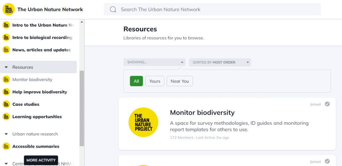Open Accessible summaries

pos(36,146)
